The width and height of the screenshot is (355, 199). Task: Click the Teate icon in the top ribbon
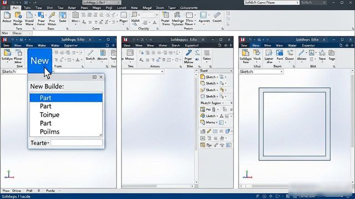63,17
